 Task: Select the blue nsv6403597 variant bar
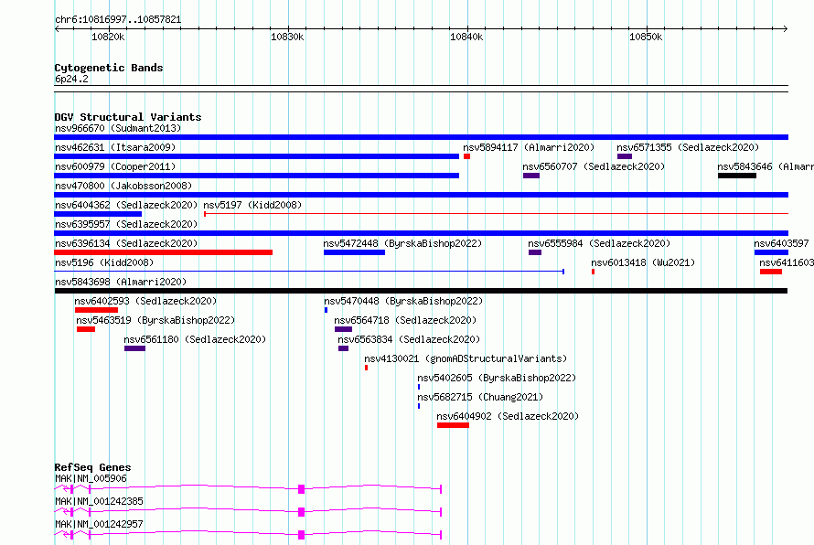pos(771,252)
